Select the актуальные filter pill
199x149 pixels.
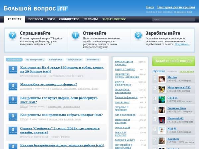tap(14, 60)
